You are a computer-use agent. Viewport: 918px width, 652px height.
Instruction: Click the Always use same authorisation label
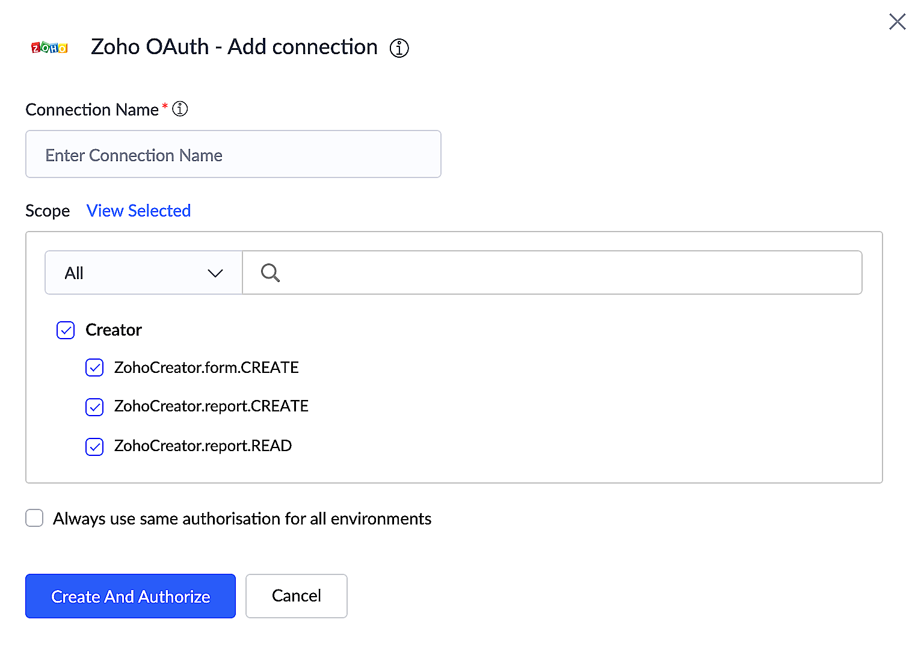pyautogui.click(x=242, y=518)
